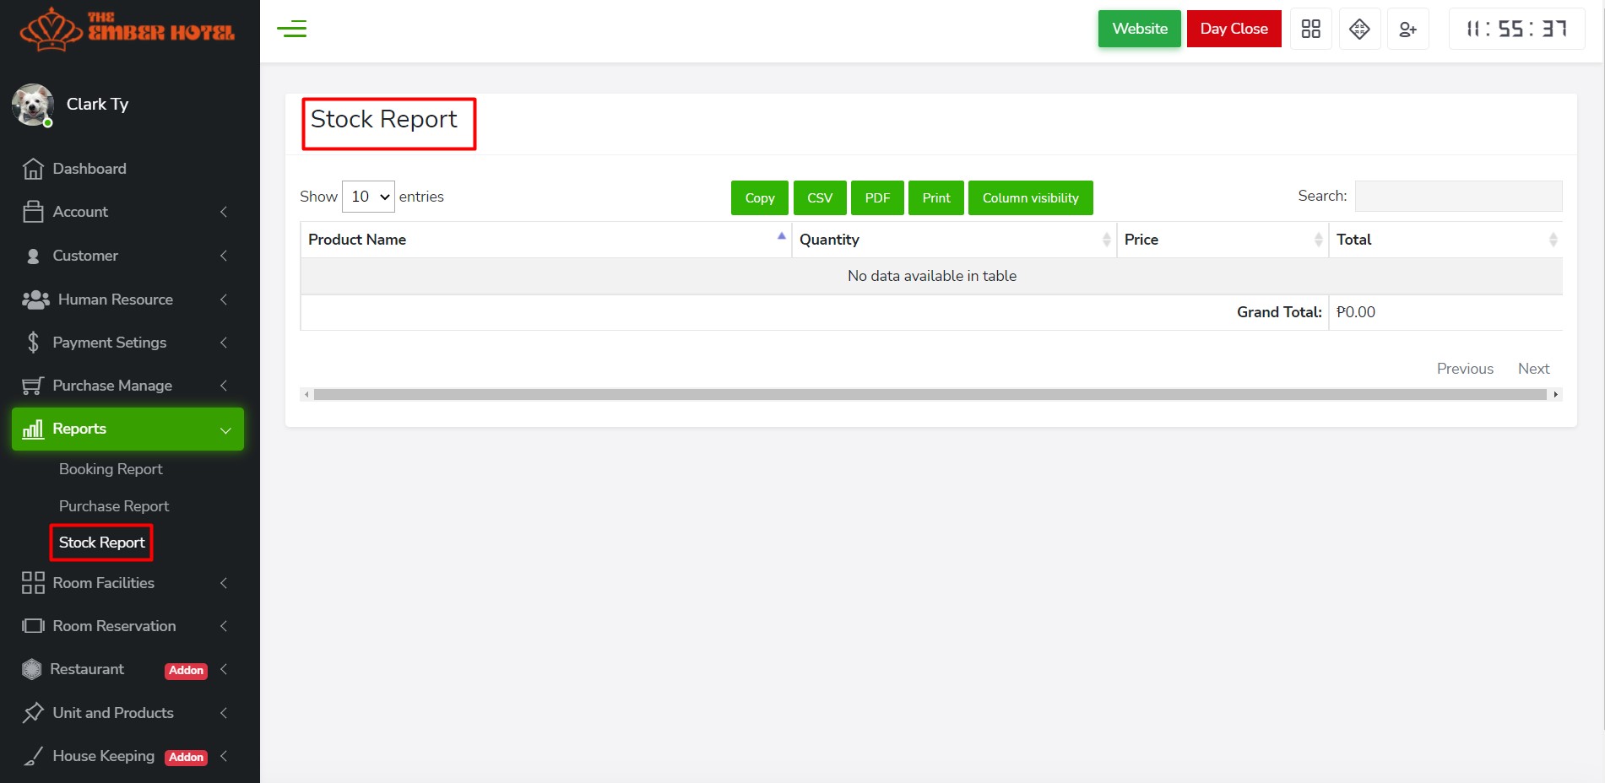Click the Search input field
The width and height of the screenshot is (1605, 783).
point(1458,196)
